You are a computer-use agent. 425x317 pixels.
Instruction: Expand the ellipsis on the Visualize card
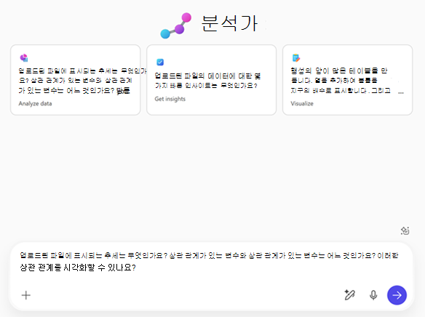pyautogui.click(x=401, y=92)
